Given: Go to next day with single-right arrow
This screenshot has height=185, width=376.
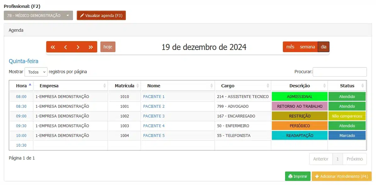Looking at the screenshot, I should (x=78, y=47).
